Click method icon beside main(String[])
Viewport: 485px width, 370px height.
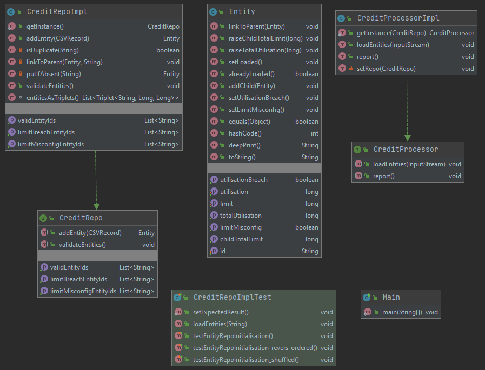point(367,312)
